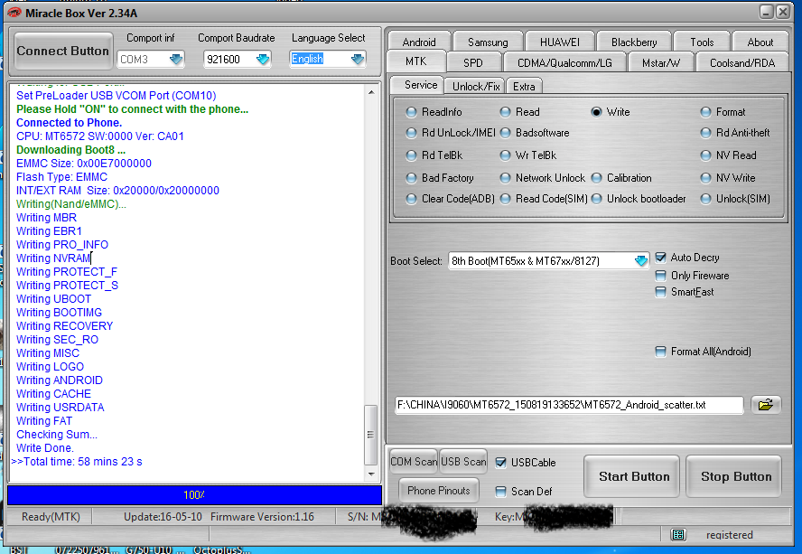Open the Coolsand/RDA tab

(x=742, y=63)
